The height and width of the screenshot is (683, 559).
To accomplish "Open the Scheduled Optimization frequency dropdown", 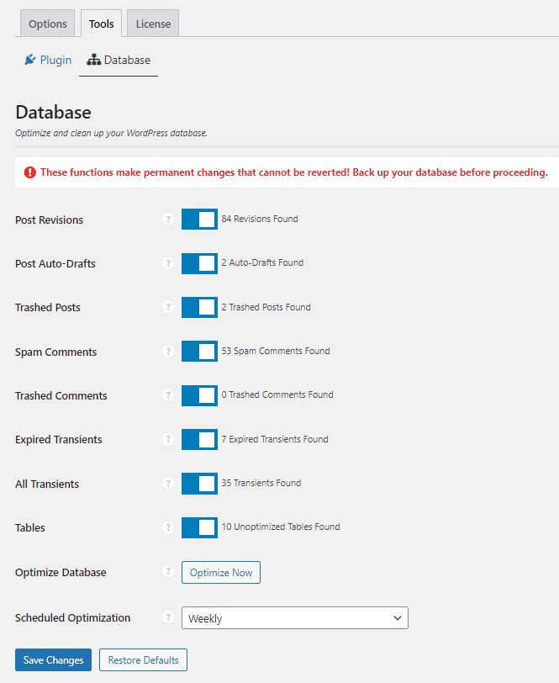I will (x=294, y=617).
